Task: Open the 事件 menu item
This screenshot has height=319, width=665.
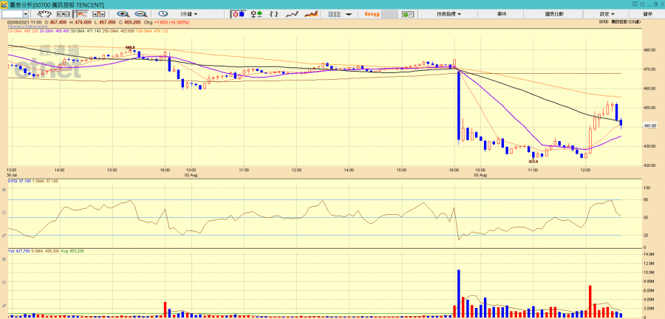Action: pos(502,14)
